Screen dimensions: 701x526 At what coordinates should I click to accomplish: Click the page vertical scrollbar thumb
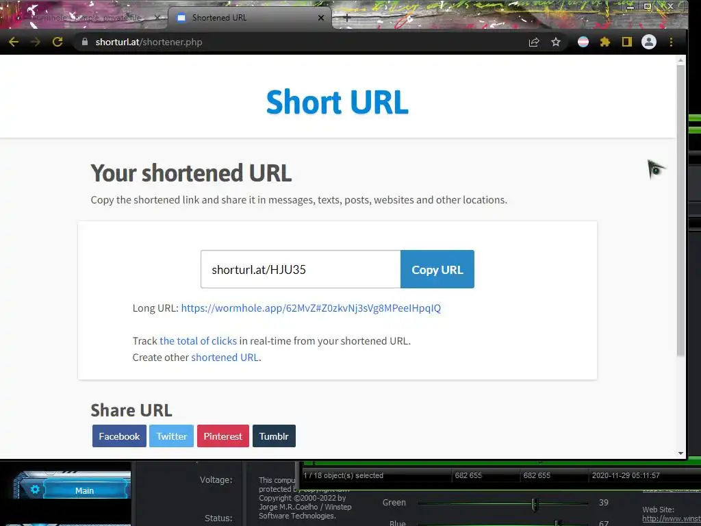point(680,210)
